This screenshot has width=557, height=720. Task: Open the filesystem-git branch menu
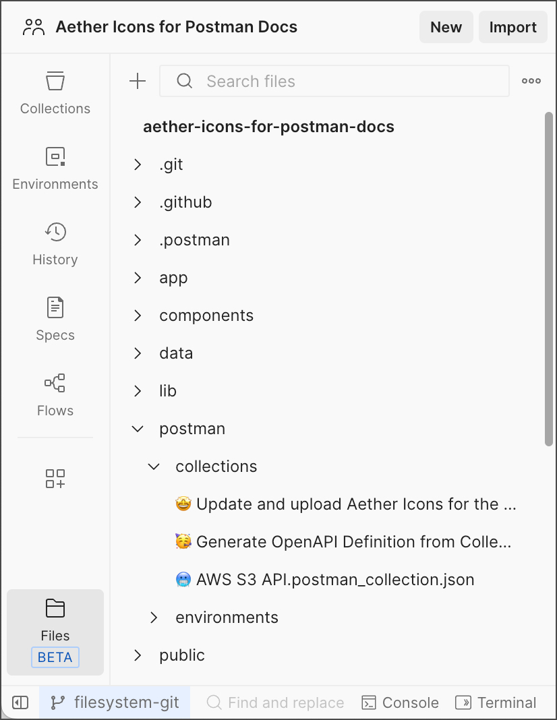pos(115,702)
